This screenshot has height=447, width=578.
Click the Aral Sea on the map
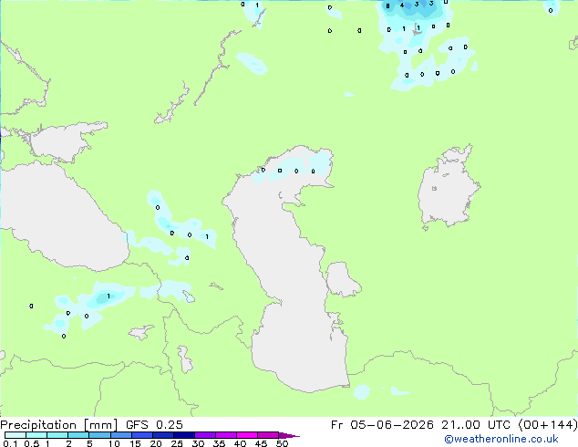coord(448,188)
